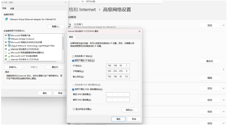This screenshot has height=129, width=231.
Task: Click the 备用 DNS 服务器 field
Action: [118, 100]
